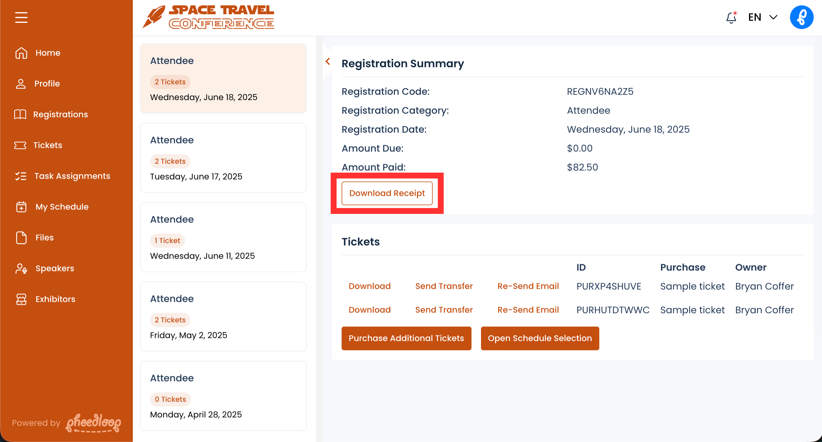Go to Task Assignments menu item
822x442 pixels.
(72, 176)
